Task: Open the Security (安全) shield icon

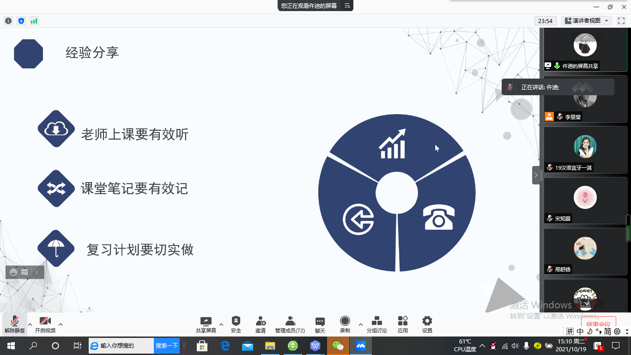Action: click(x=236, y=324)
